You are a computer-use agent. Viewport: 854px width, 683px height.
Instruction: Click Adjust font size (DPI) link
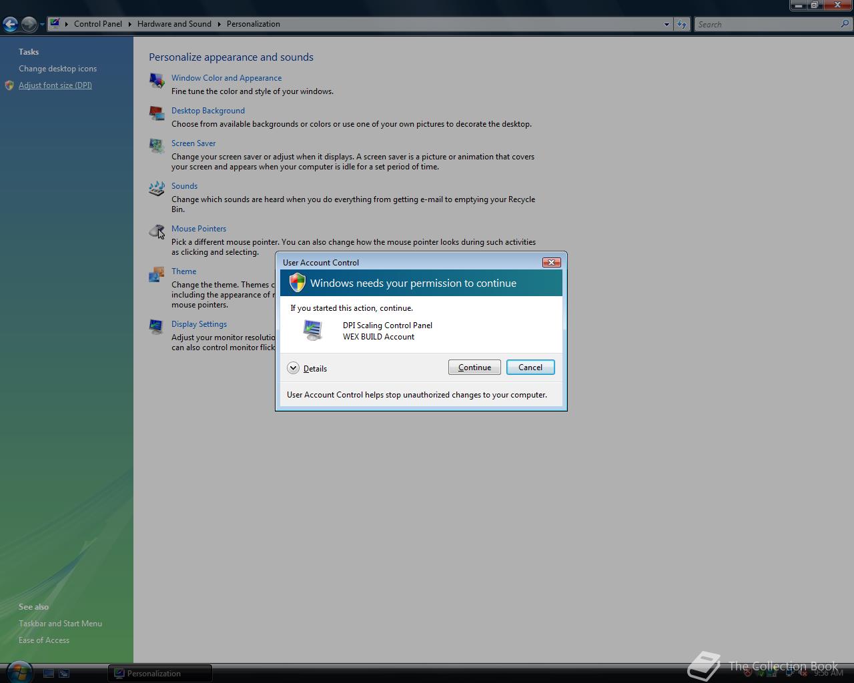click(55, 85)
